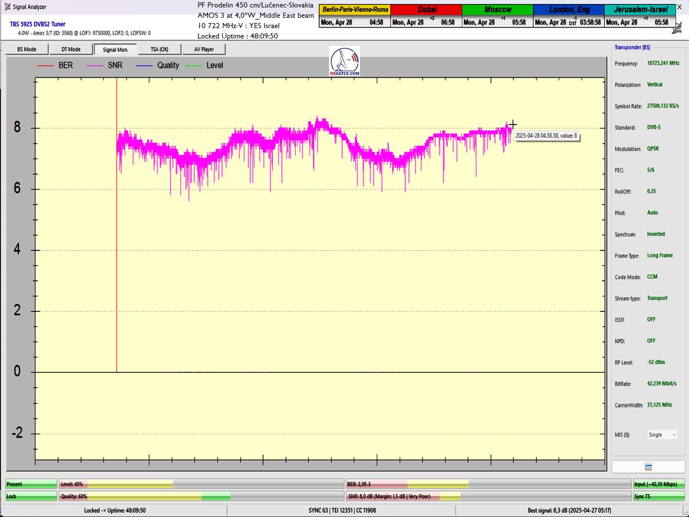
Task: Toggle the SNR magenta legend entry
Action: [104, 65]
